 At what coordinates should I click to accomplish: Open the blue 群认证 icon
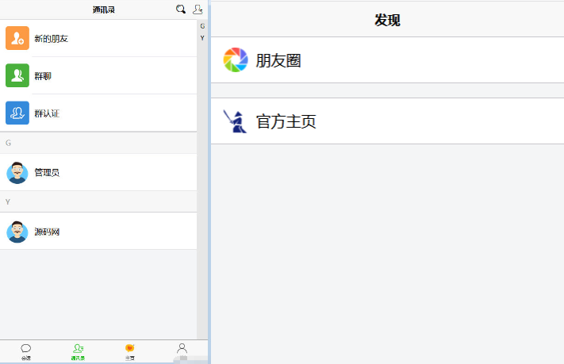pyautogui.click(x=17, y=113)
